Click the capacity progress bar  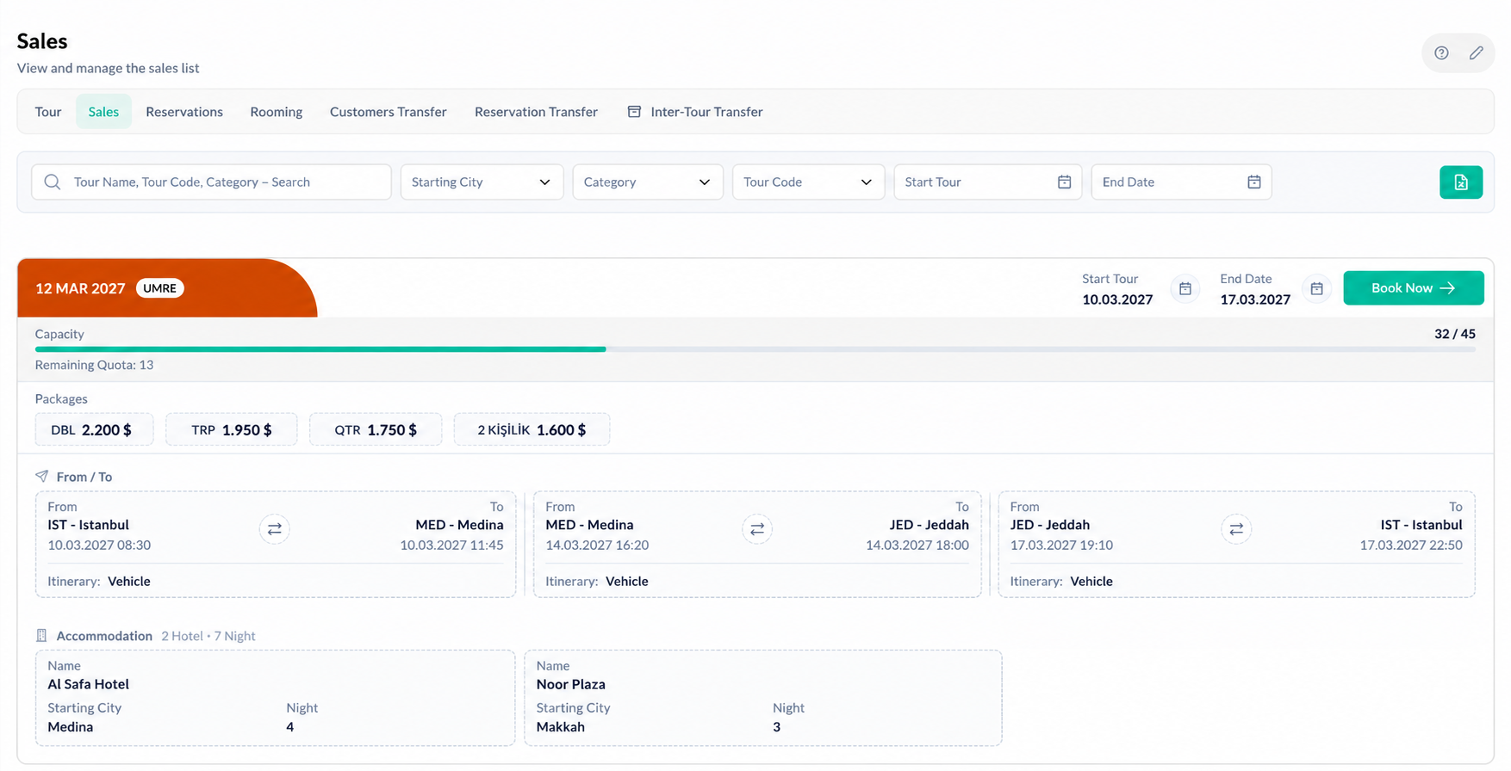(x=755, y=349)
